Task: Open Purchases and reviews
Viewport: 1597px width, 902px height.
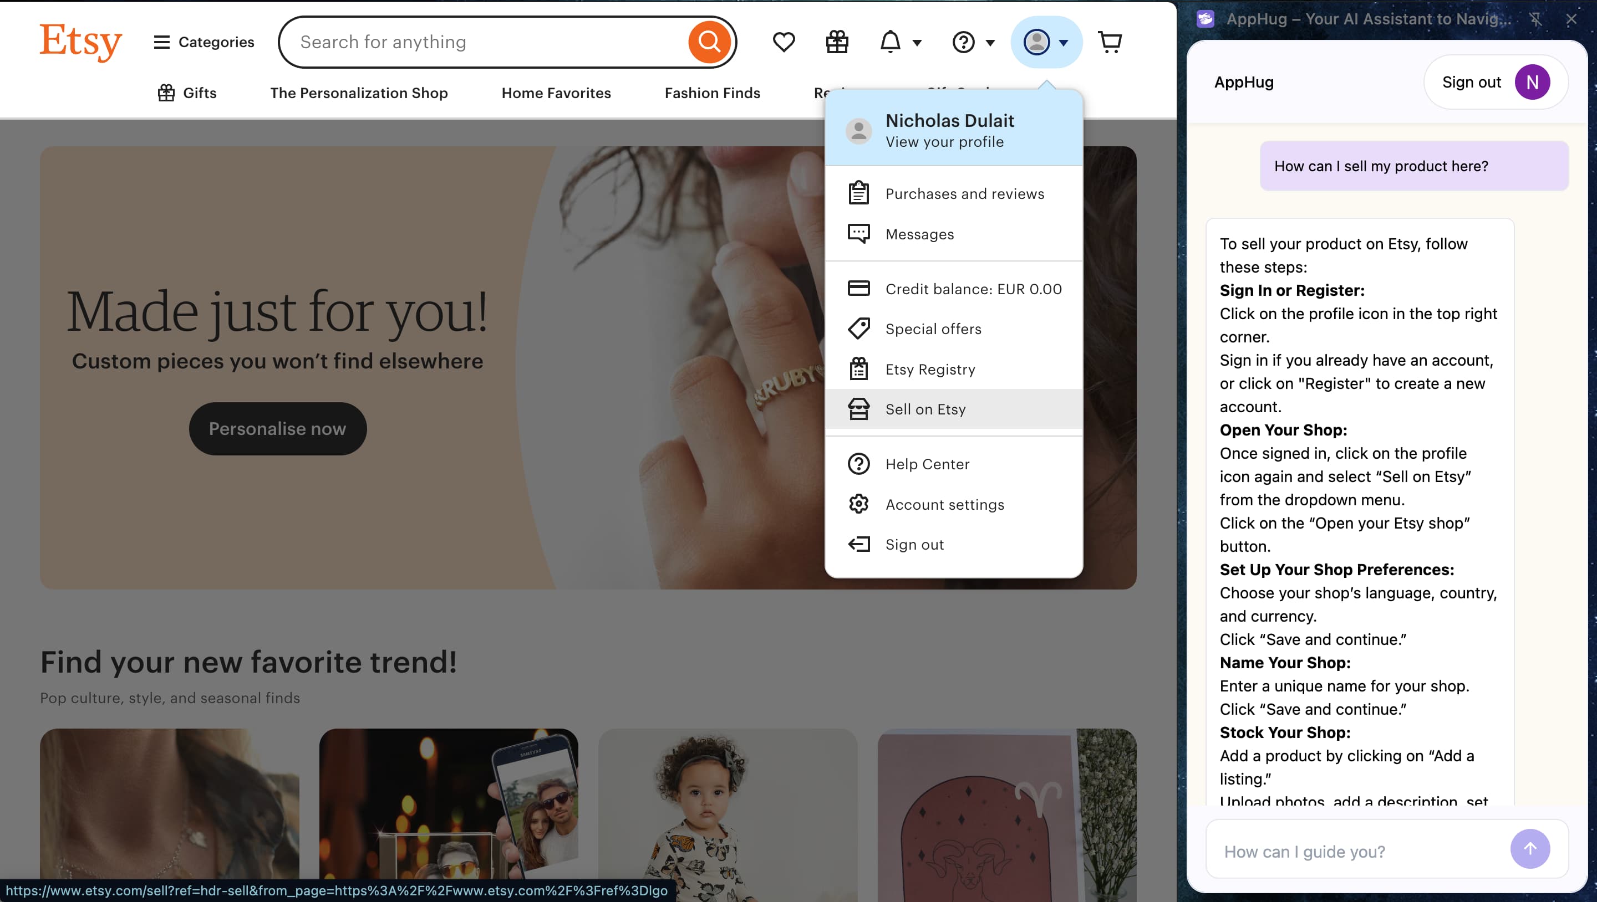Action: click(954, 194)
